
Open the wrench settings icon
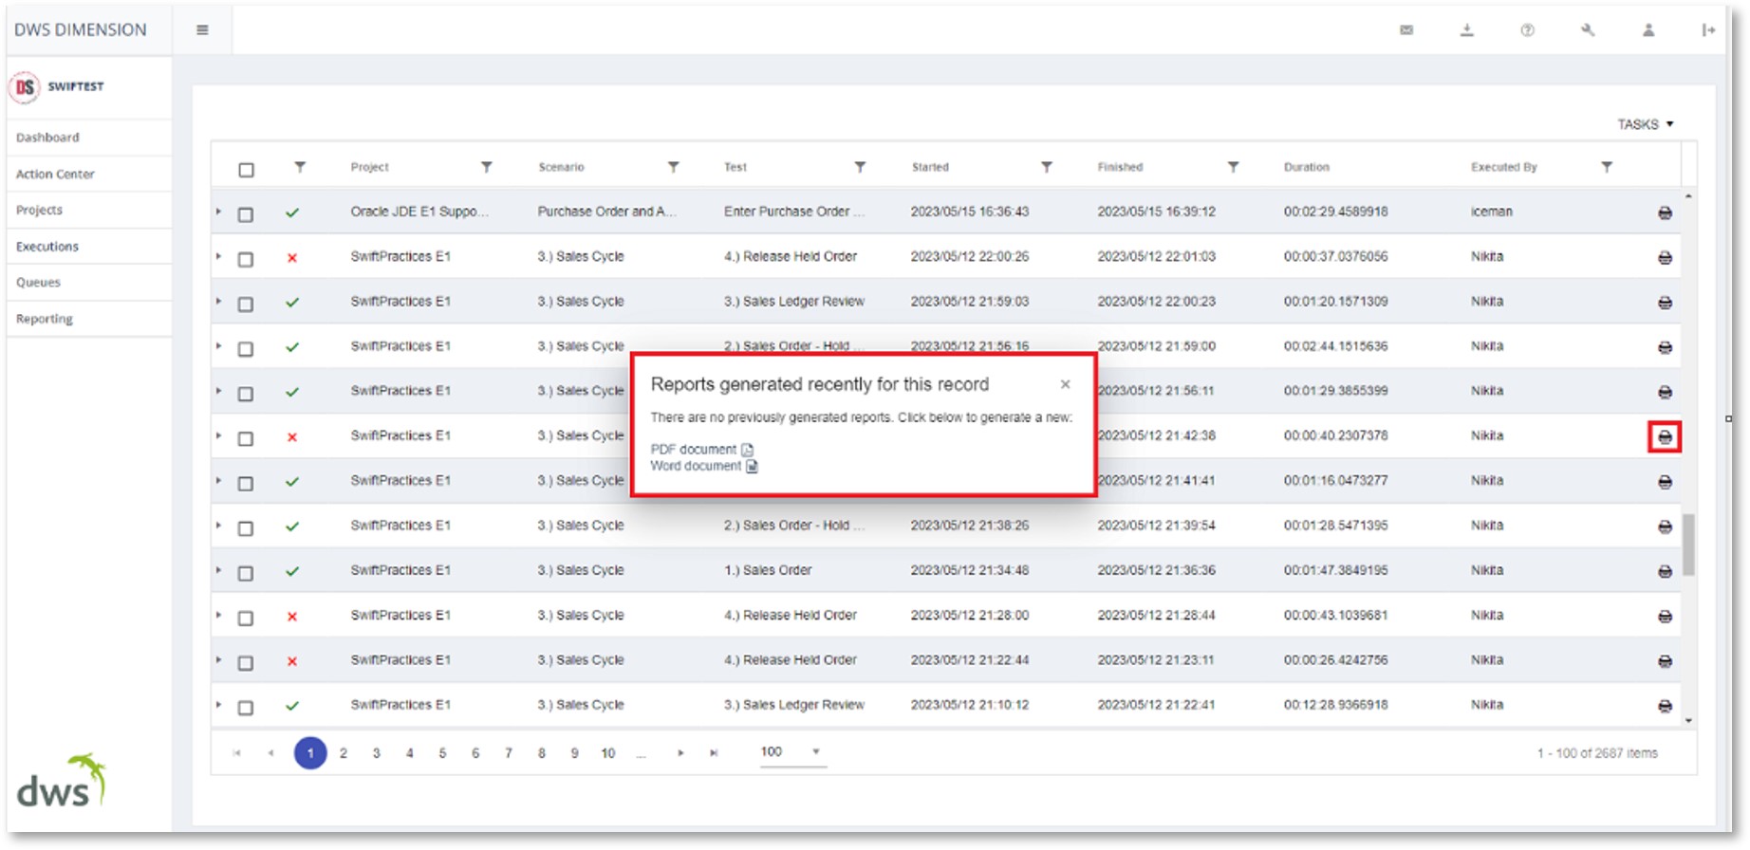(1588, 30)
